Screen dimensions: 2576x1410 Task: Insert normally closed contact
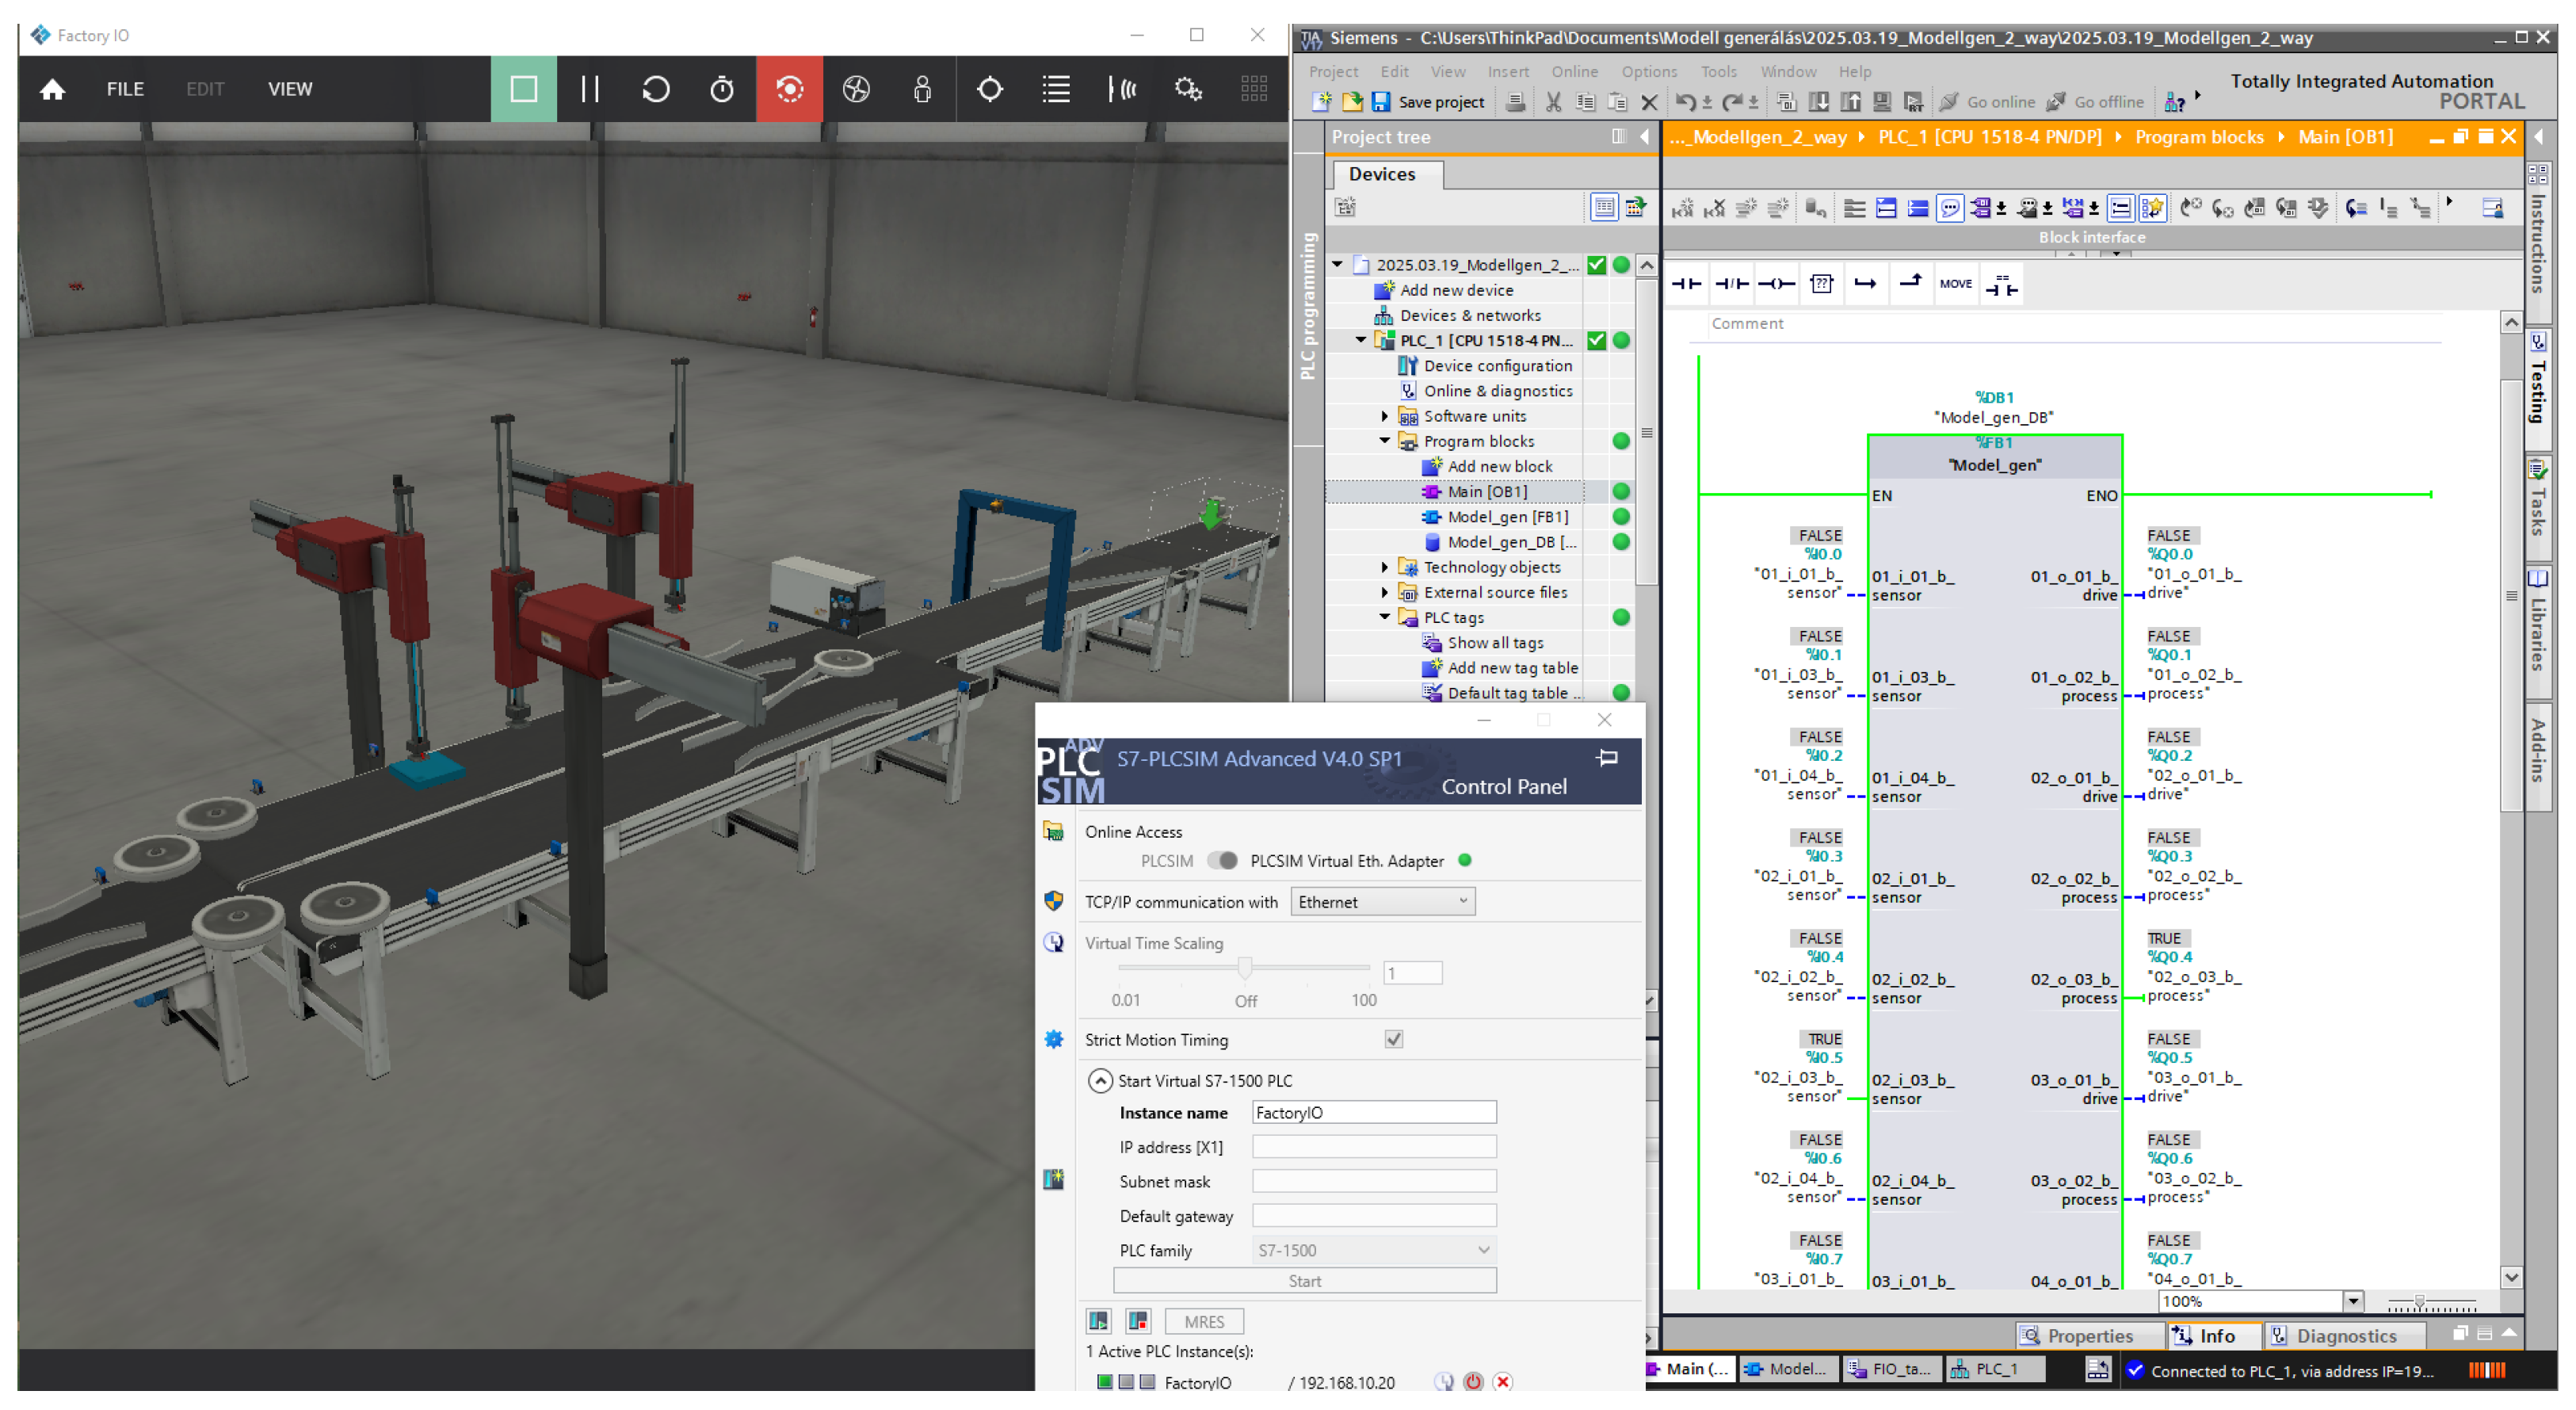coord(1732,284)
